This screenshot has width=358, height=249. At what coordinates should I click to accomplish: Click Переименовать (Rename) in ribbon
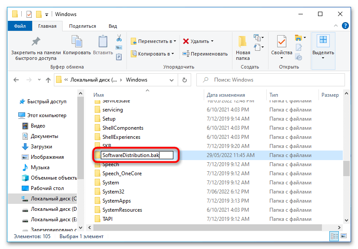coord(205,54)
